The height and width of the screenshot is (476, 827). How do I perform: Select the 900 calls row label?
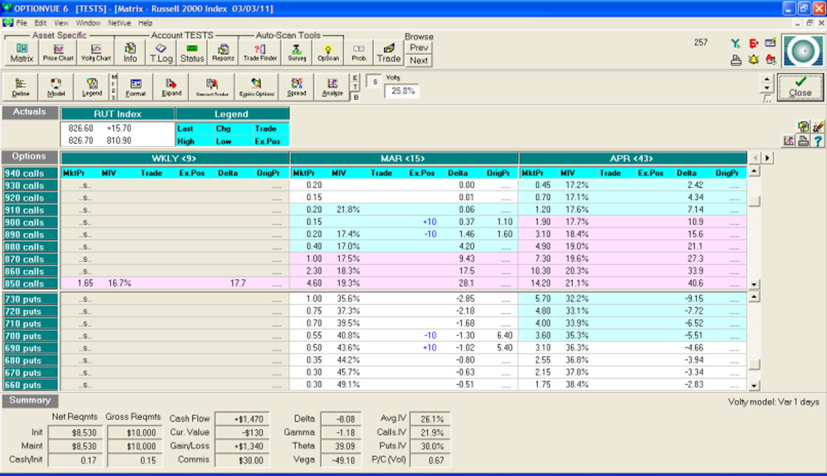(x=30, y=223)
